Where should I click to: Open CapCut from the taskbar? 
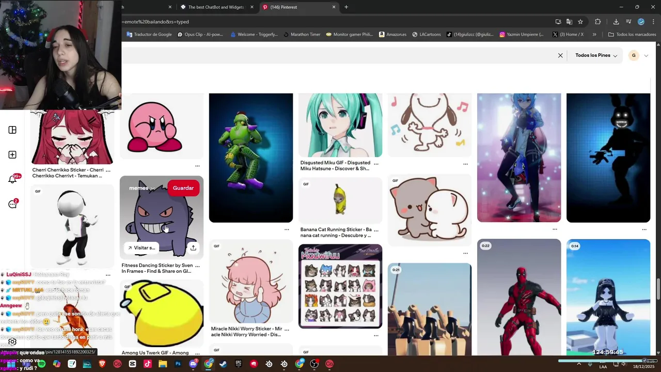click(132, 364)
